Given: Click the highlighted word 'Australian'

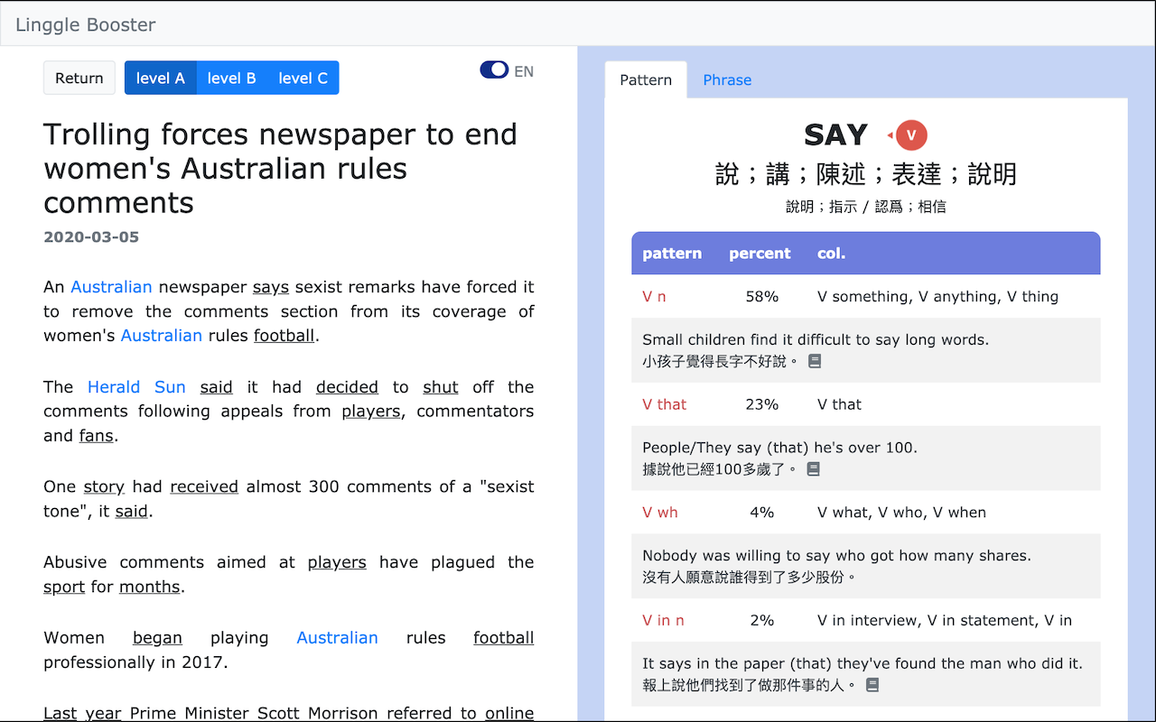Looking at the screenshot, I should 111,286.
